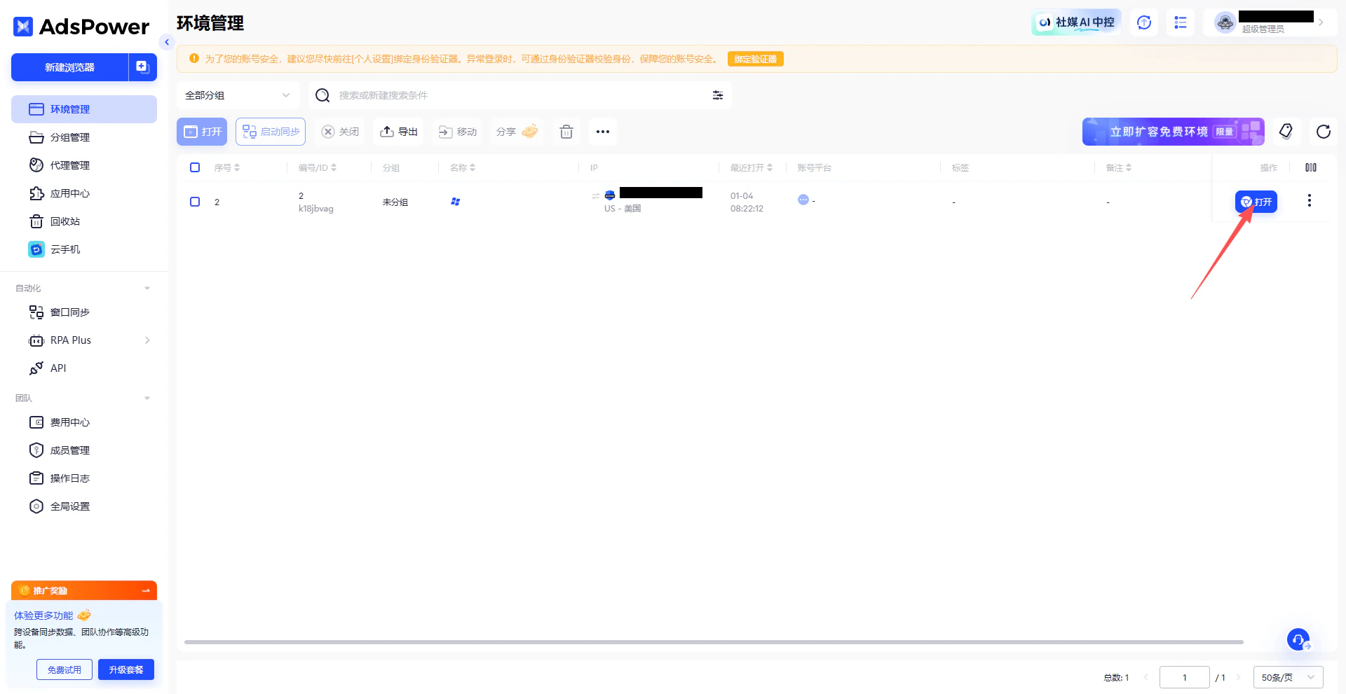
Task: Click the 导出 toolbar button
Action: tap(399, 132)
